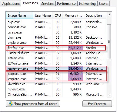Screen dimensions: 117x112
Task: Sort by the Memory column header
Action: tap(73, 16)
